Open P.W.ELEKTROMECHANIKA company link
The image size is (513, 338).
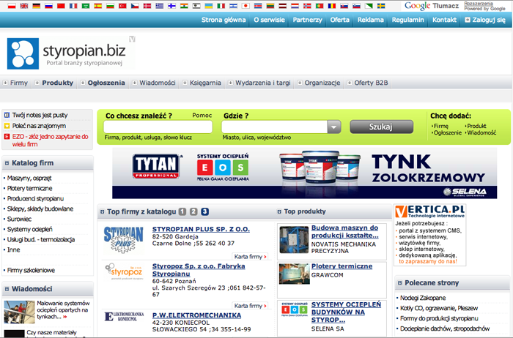pyautogui.click(x=196, y=315)
